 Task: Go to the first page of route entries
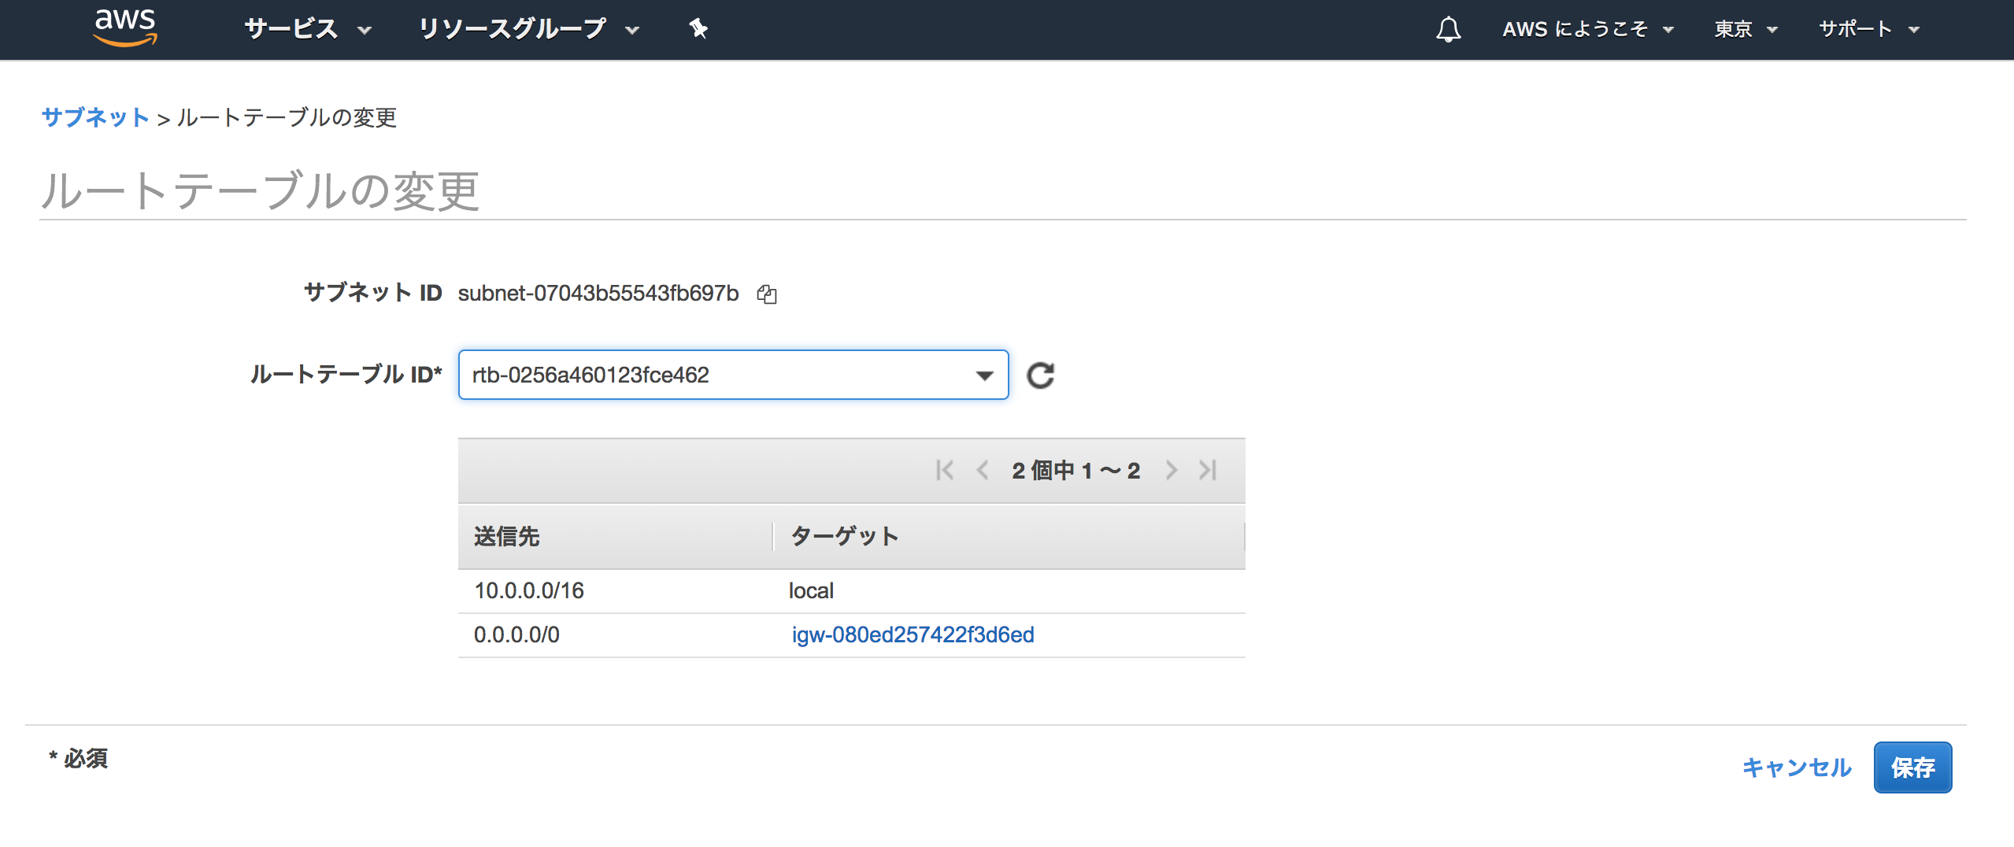pyautogui.click(x=945, y=470)
